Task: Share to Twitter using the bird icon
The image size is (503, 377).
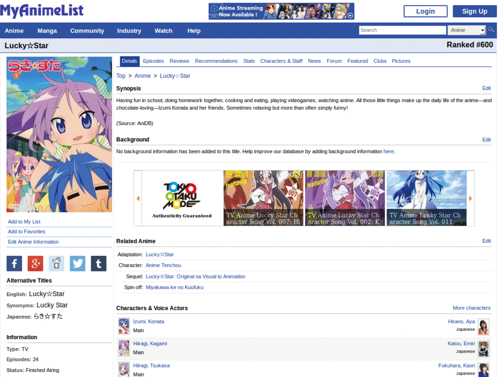Action: pyautogui.click(x=77, y=264)
